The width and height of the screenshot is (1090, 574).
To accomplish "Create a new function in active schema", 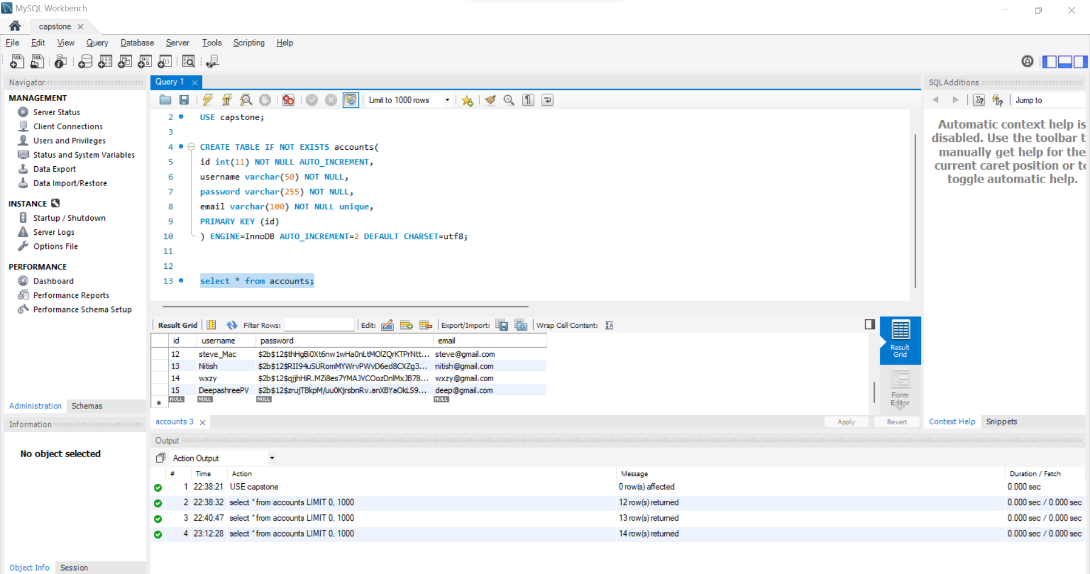I will pos(165,61).
